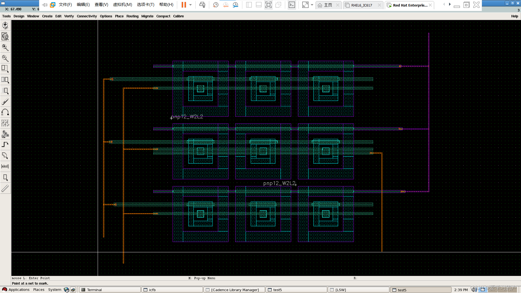Image resolution: width=521 pixels, height=293 pixels.
Task: Click the Cadence Library Manager taskbar button
Action: tap(235, 290)
